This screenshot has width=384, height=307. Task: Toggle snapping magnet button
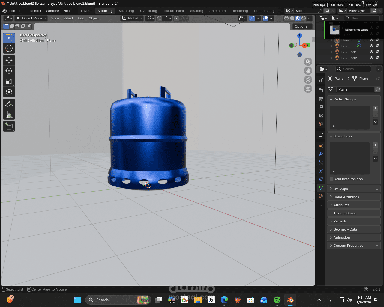tap(159, 18)
